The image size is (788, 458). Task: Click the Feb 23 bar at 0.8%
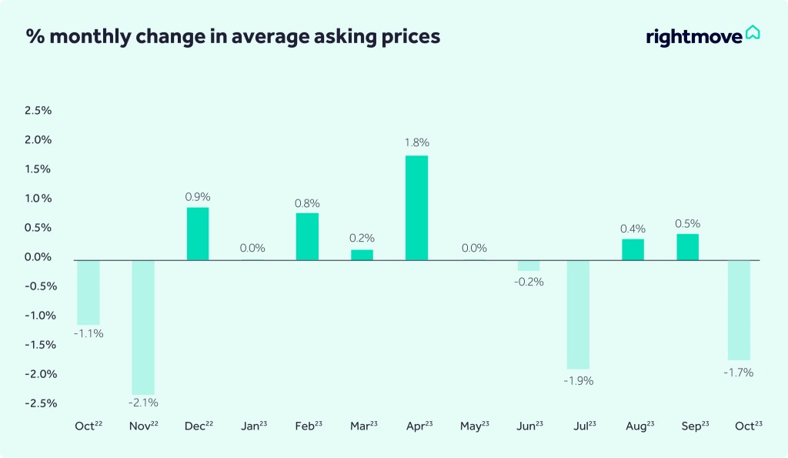click(307, 236)
